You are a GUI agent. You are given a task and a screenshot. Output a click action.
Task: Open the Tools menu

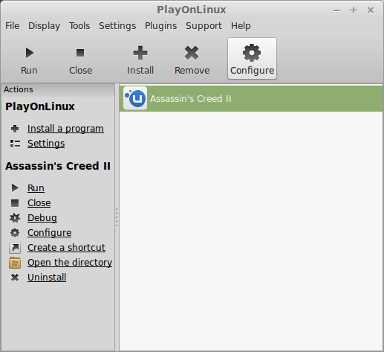79,26
